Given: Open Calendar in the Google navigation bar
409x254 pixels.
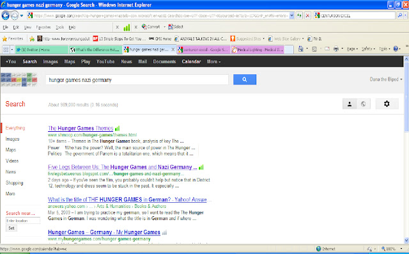Looking at the screenshot, I should point(191,61).
